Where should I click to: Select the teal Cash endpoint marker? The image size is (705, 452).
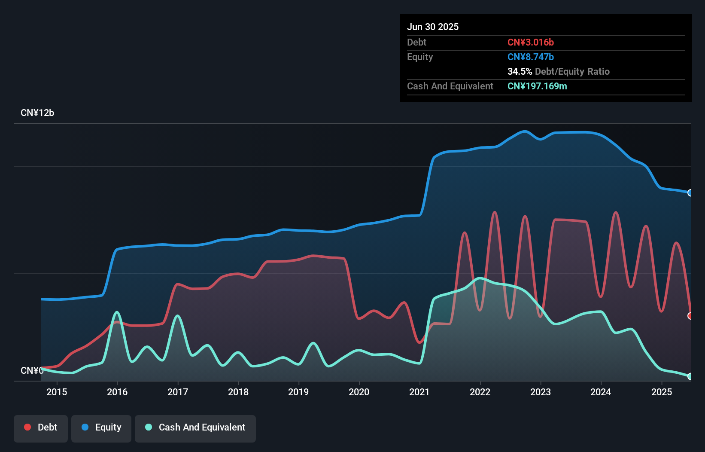(690, 376)
